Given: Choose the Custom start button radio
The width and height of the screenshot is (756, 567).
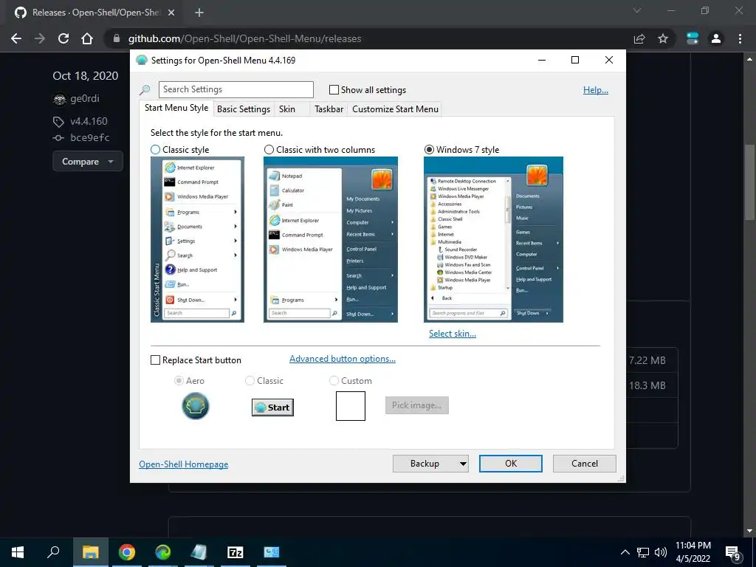Looking at the screenshot, I should point(334,381).
